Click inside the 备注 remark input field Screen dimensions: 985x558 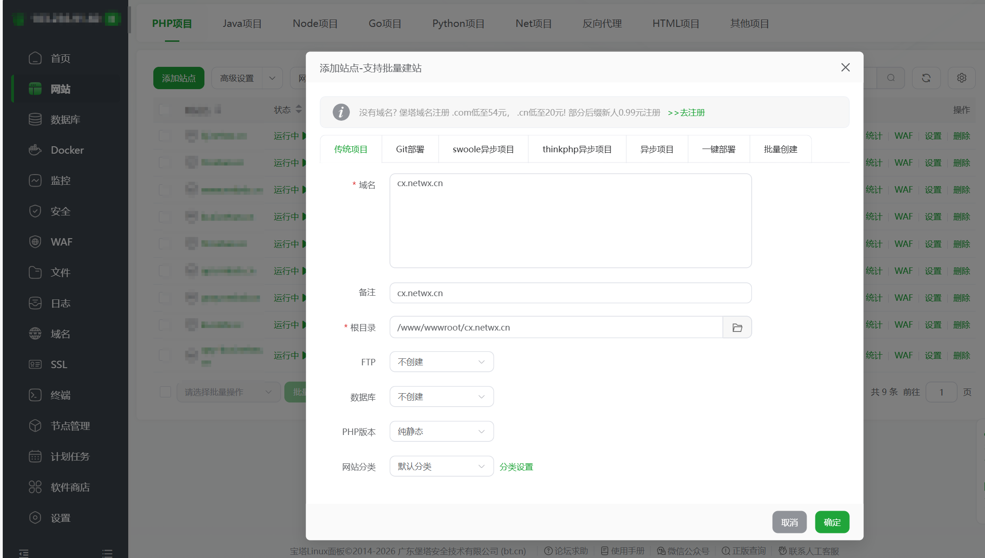(x=570, y=293)
